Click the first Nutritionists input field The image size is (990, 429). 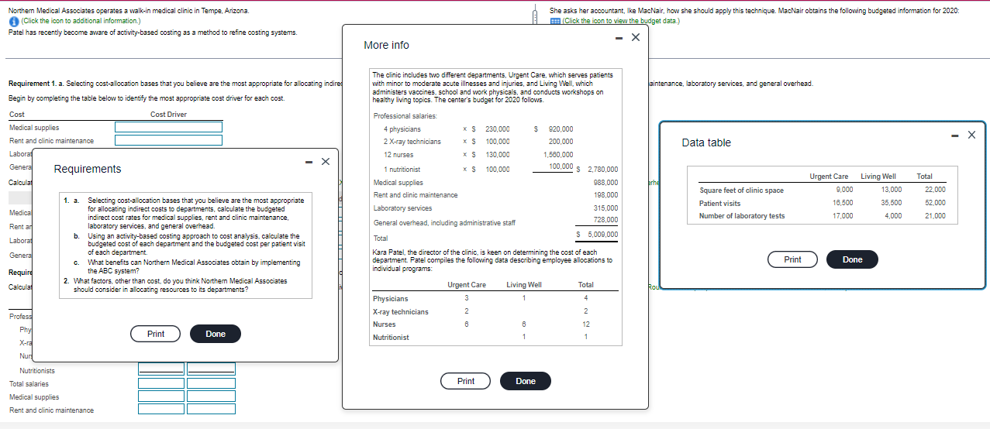tap(161, 369)
